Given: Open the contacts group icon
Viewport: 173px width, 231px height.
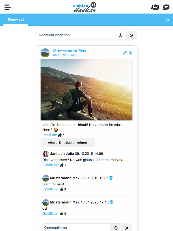Looking at the screenshot, I should coord(155,7).
